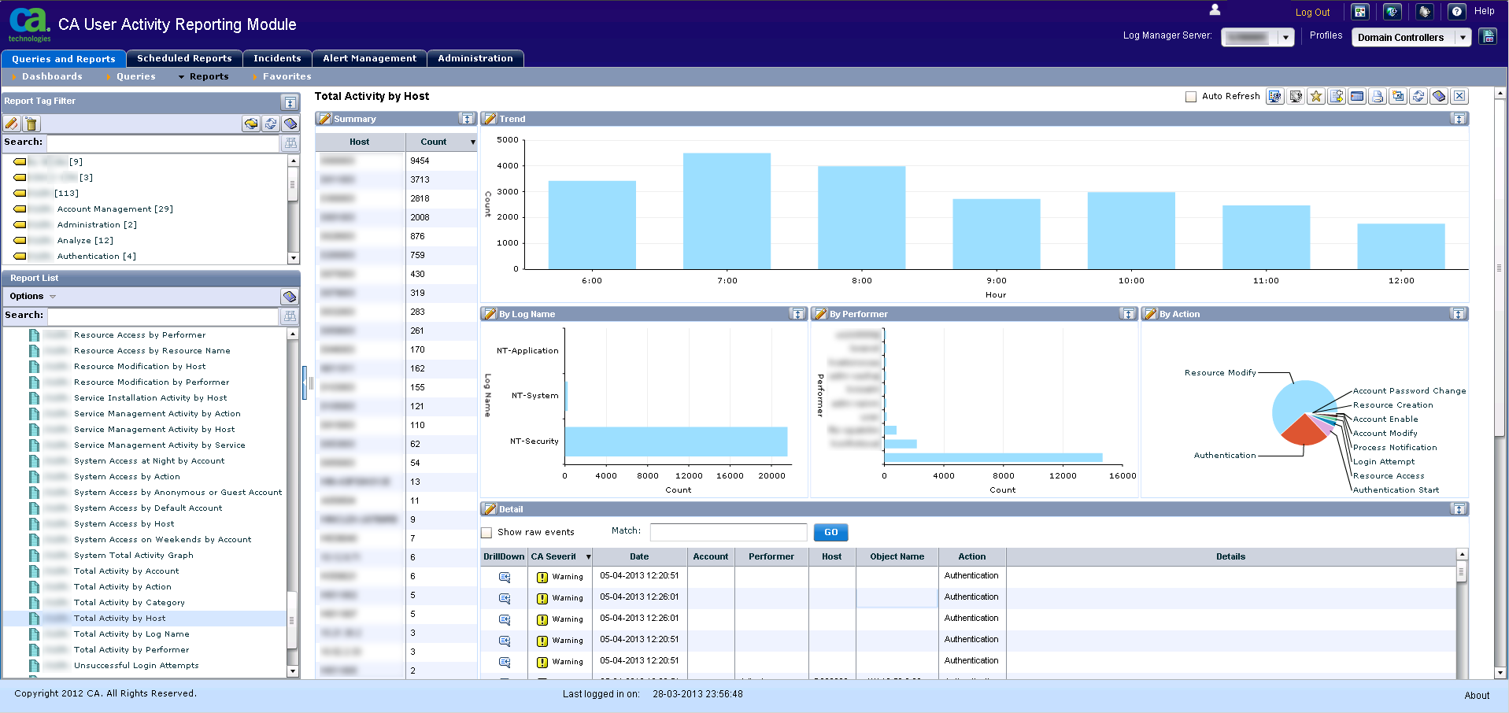
Task: Click the user profile icon beside Log Out
Action: pos(1215,10)
